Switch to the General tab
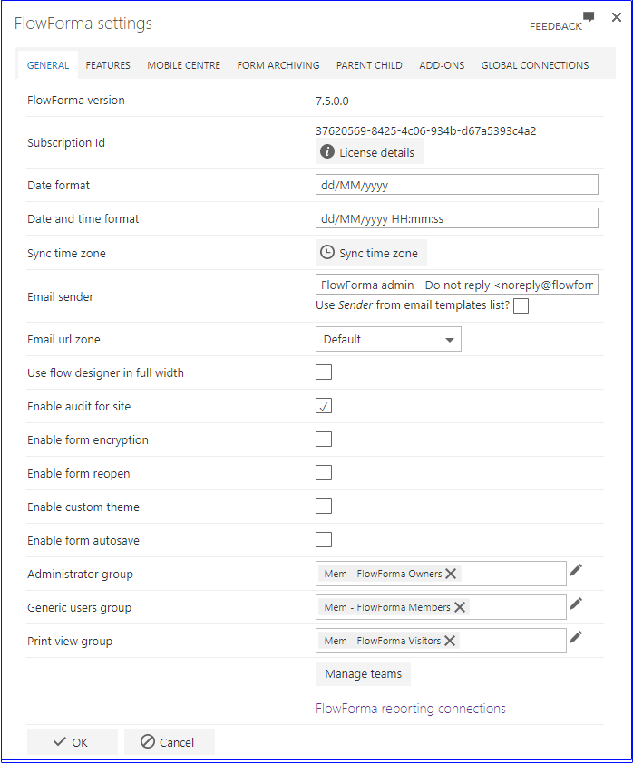This screenshot has height=763, width=633. [x=48, y=65]
